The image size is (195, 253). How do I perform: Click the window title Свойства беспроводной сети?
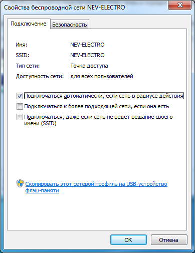tap(64, 8)
